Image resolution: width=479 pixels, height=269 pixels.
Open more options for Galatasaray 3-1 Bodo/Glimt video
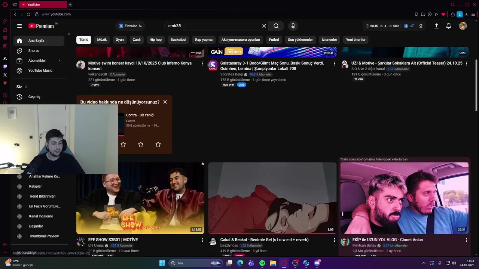point(334,64)
